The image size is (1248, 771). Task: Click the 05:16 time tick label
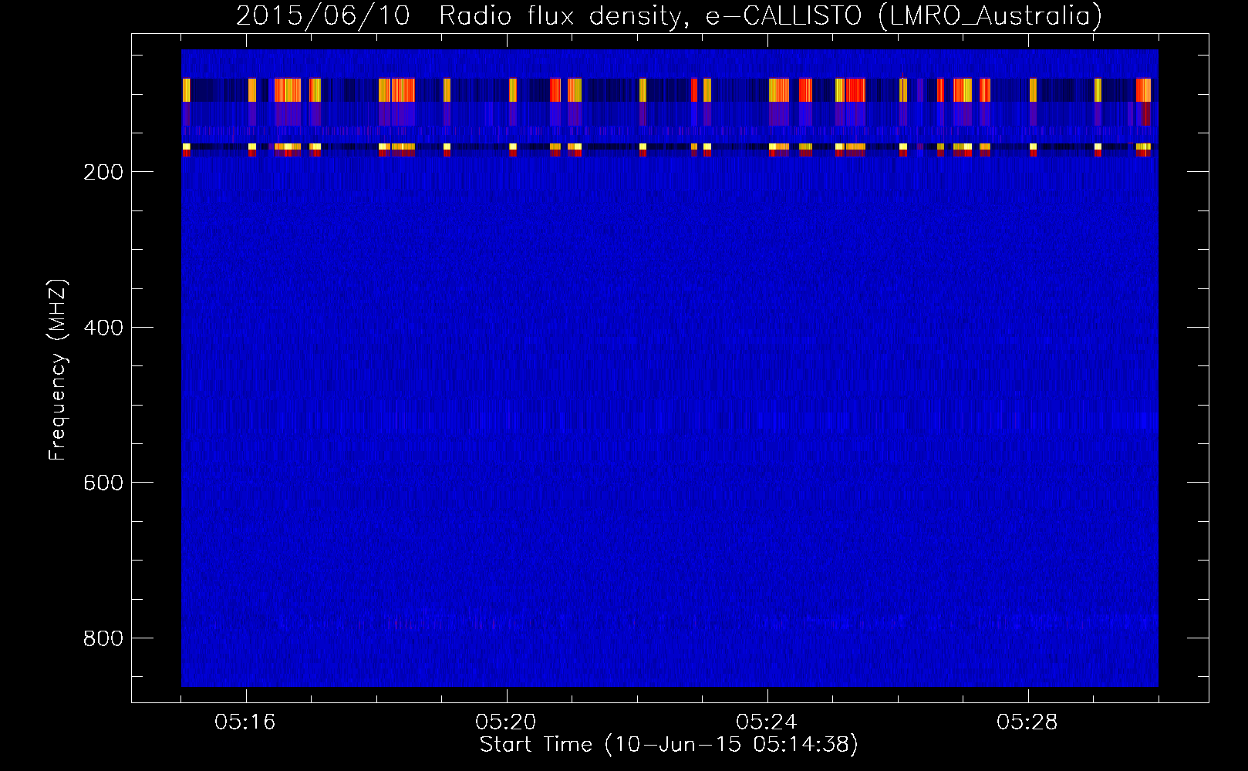245,722
